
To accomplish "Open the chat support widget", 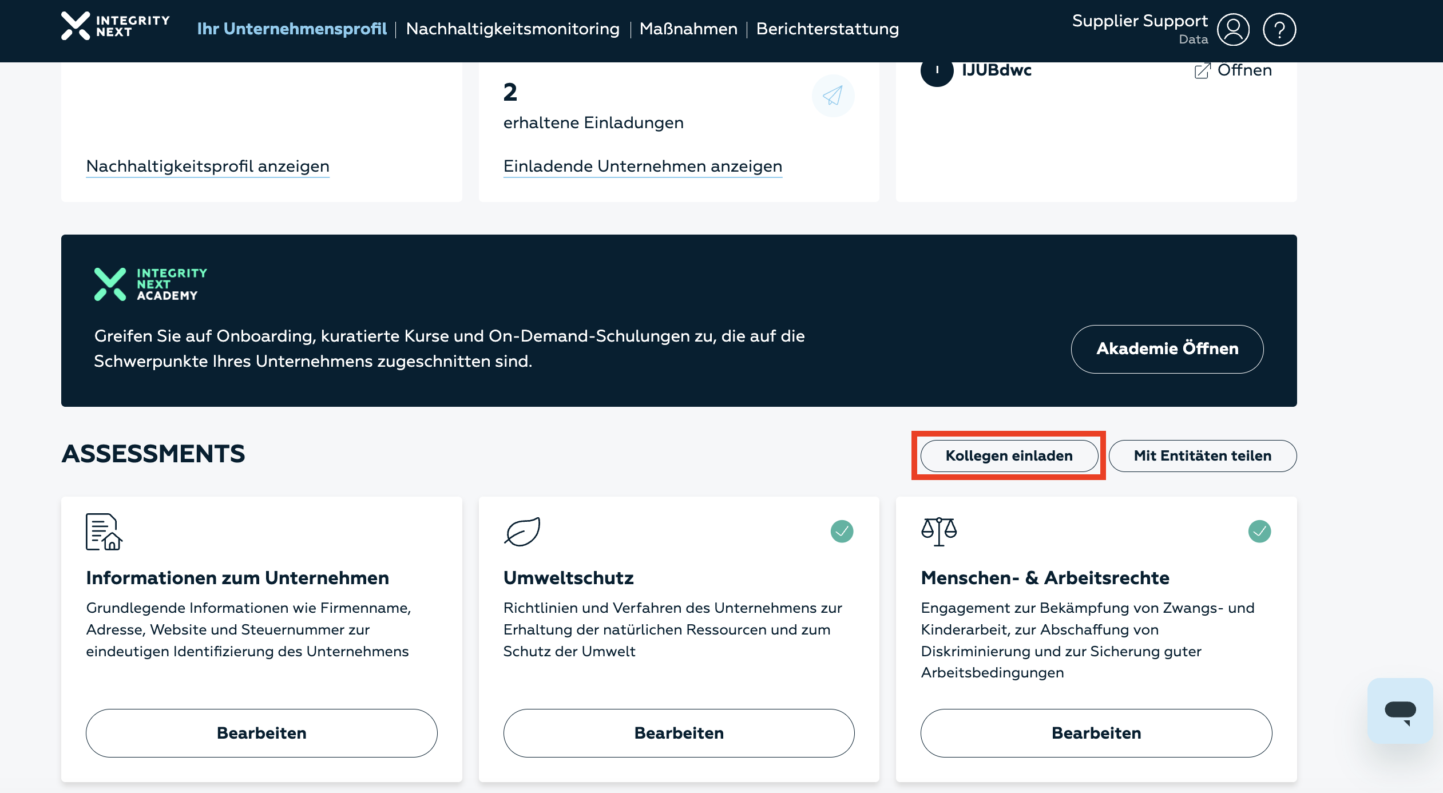I will (x=1400, y=711).
